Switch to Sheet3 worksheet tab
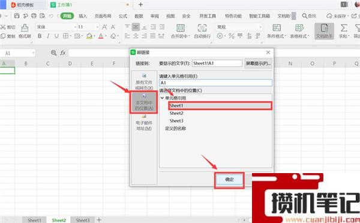Screen dimensions: 360x223 pyautogui.click(x=83, y=220)
